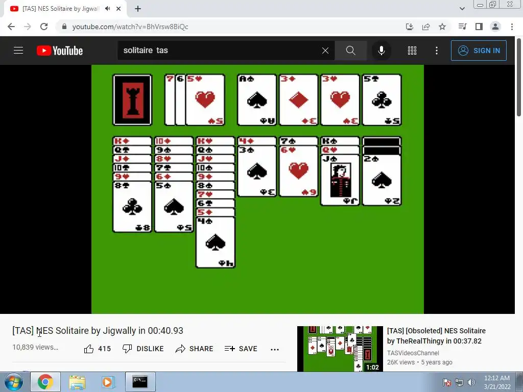Click the magnifier search button

[x=350, y=51]
